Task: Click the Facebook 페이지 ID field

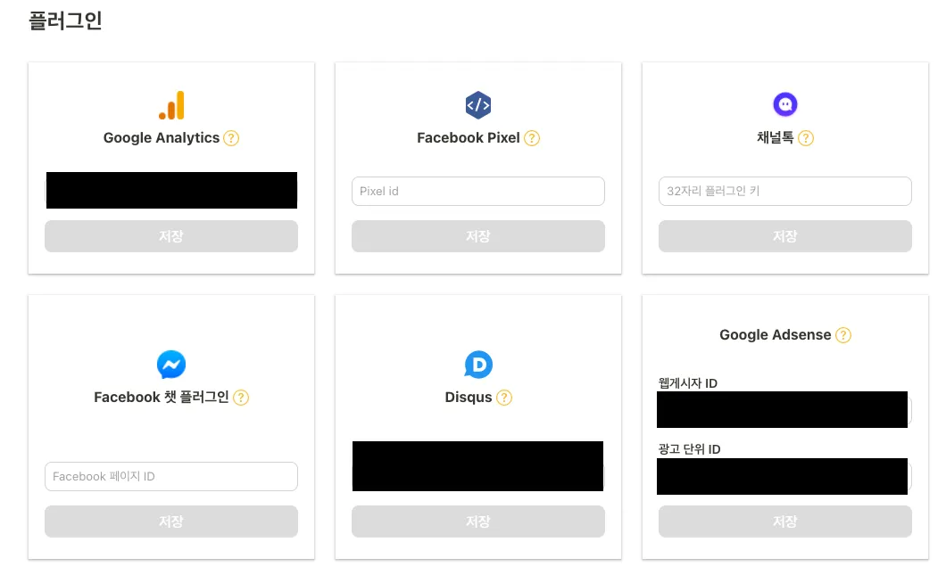Action: click(171, 477)
